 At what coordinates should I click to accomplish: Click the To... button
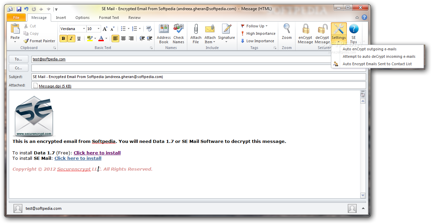pos(18,59)
